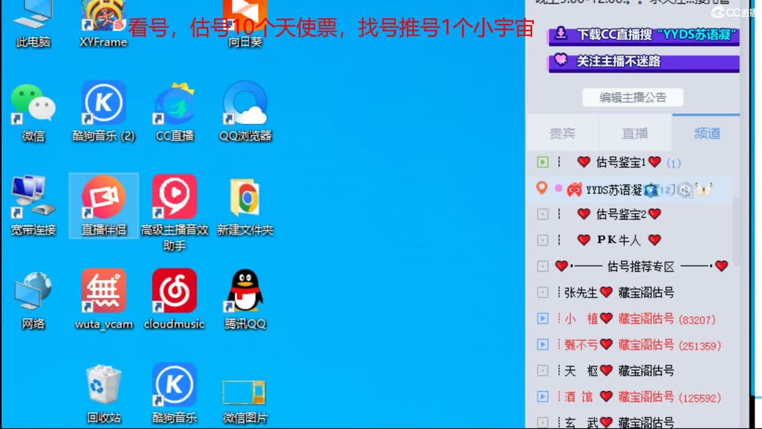Launch the QQ浏览器 browser shortcut
The width and height of the screenshot is (762, 429).
point(245,113)
